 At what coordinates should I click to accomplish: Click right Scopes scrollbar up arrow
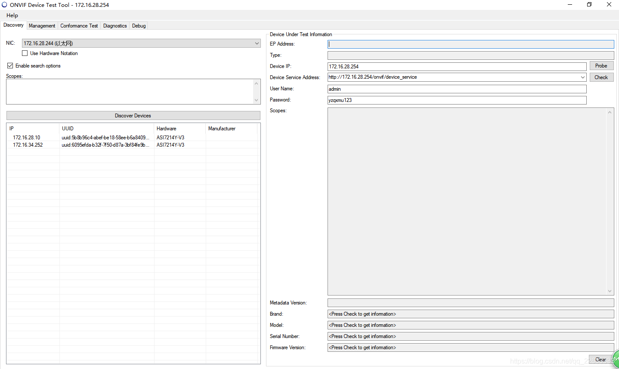pyautogui.click(x=610, y=112)
